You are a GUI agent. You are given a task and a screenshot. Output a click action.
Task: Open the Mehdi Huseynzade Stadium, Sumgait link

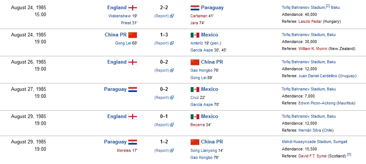[314, 142]
